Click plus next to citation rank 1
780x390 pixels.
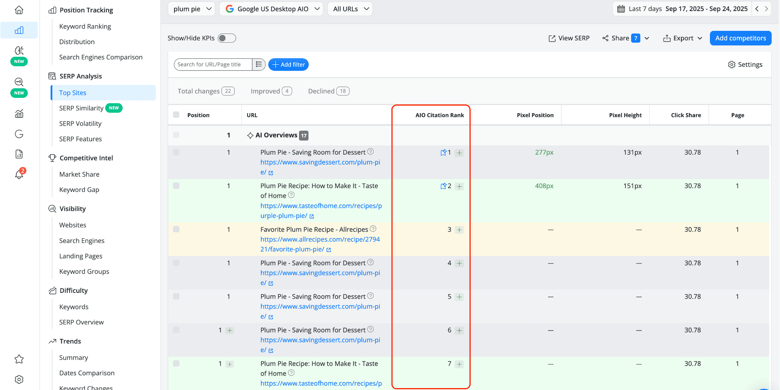tap(459, 153)
